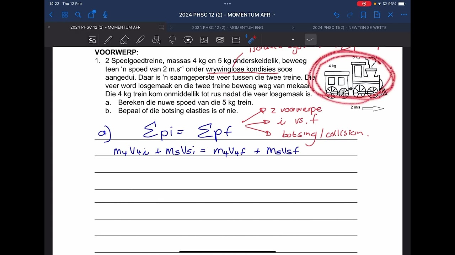The height and width of the screenshot is (255, 455).
Task: Open the Elements sticker tool
Action: click(188, 40)
